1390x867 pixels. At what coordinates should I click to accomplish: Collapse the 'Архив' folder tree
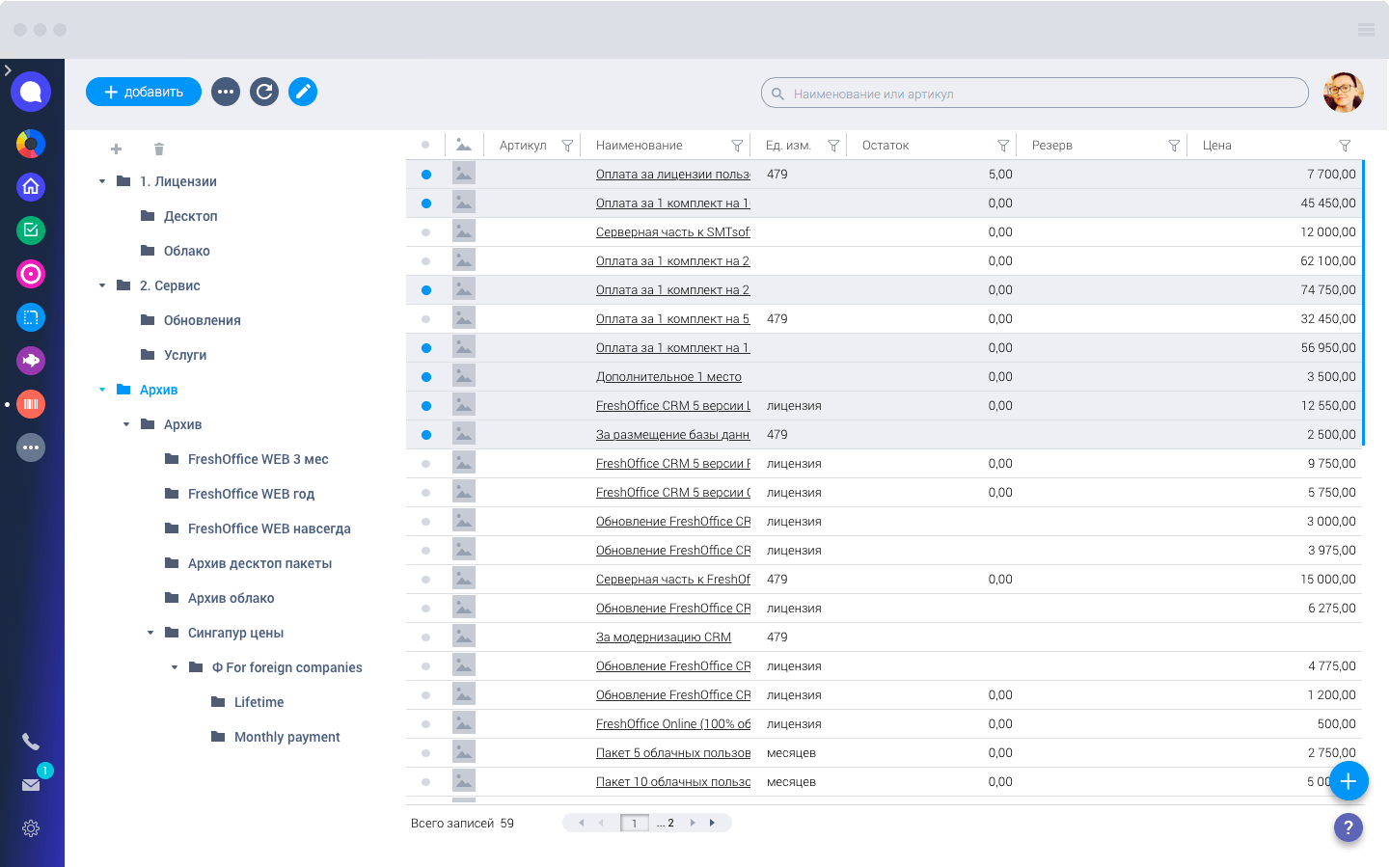102,390
